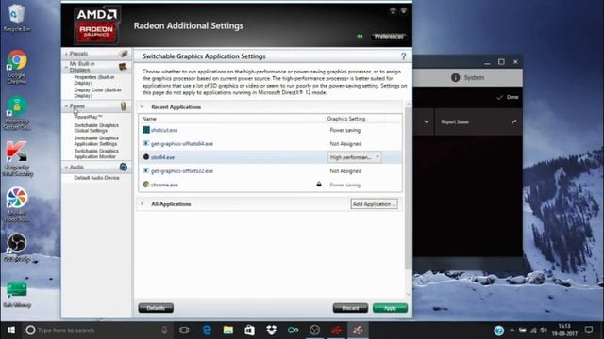Screen dimensions: 604x339
Task: Click the Preferences button
Action: coord(389,37)
